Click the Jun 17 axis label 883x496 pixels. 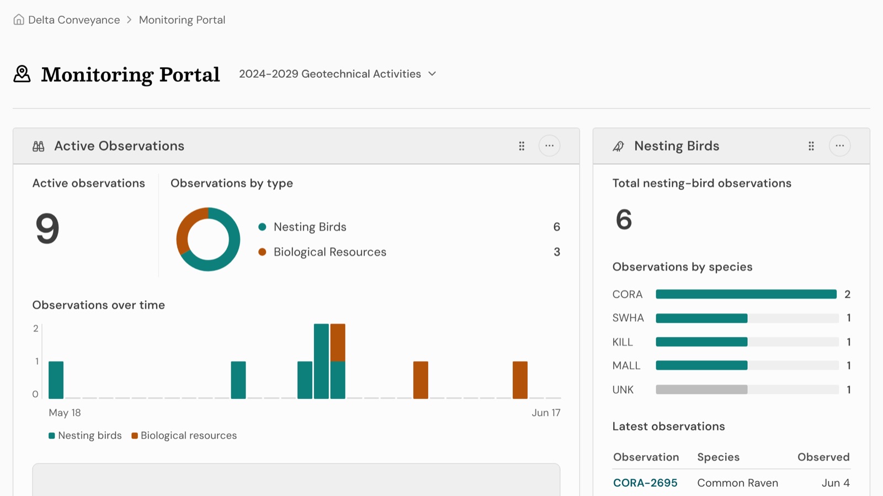pyautogui.click(x=546, y=413)
